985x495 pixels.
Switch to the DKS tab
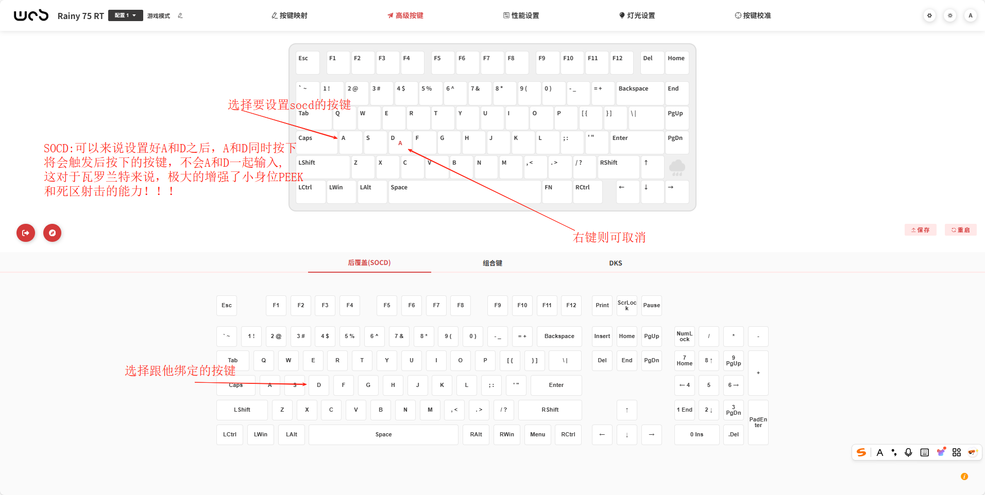click(x=616, y=263)
